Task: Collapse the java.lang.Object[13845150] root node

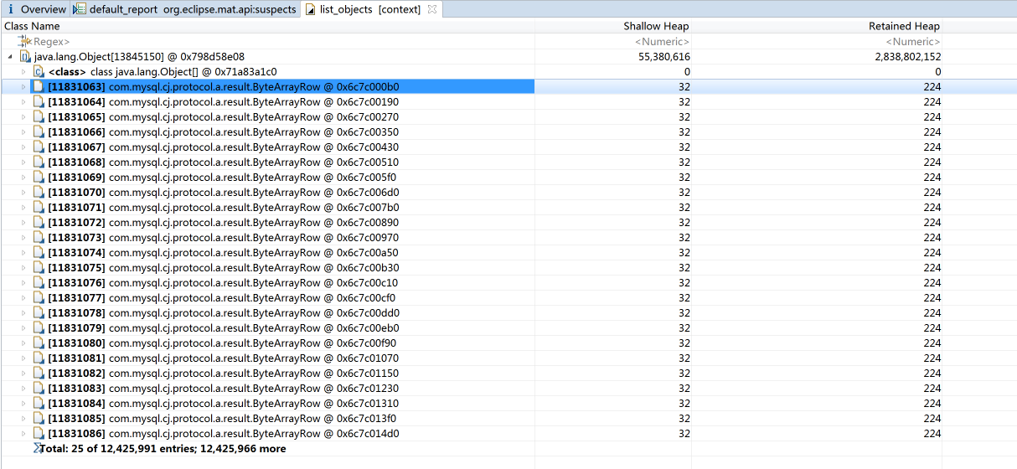Action: (x=9, y=57)
